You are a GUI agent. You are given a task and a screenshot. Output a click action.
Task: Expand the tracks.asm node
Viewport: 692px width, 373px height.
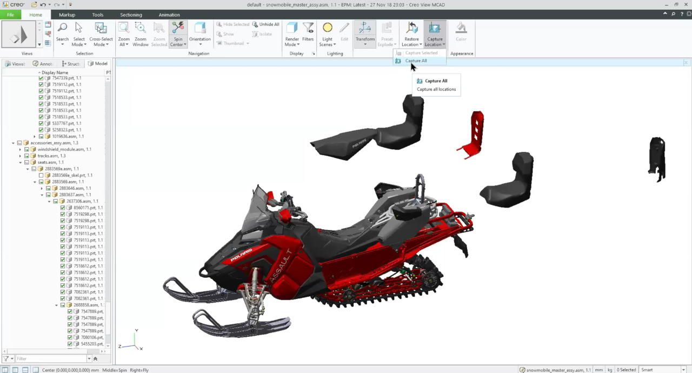(20, 156)
